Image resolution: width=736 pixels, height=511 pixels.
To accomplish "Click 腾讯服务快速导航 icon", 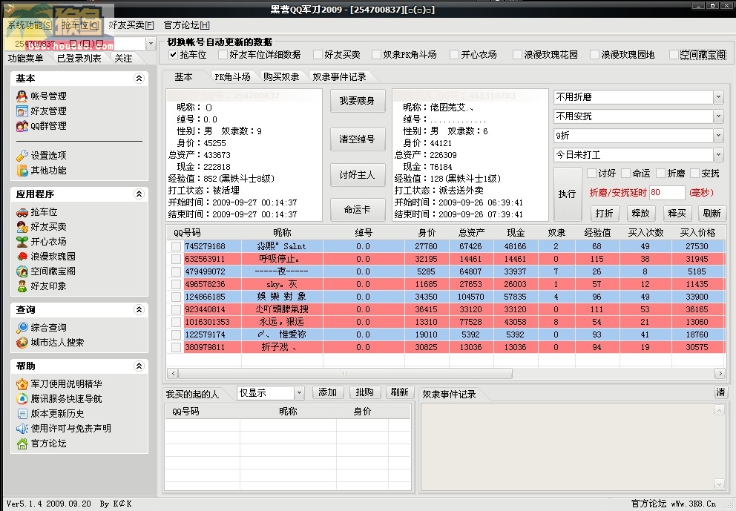I will 22,399.
